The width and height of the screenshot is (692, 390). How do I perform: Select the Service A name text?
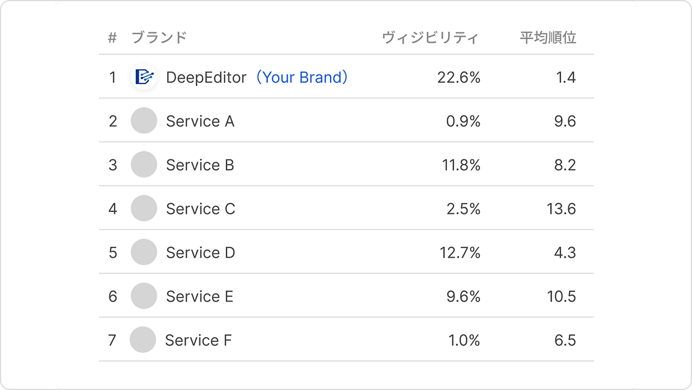[x=200, y=121]
